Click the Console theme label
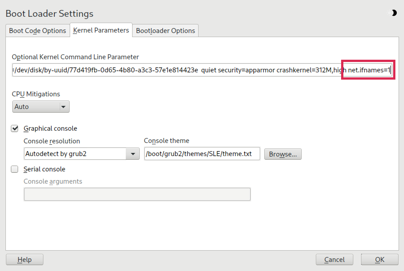This screenshot has width=404, height=271. 166,141
